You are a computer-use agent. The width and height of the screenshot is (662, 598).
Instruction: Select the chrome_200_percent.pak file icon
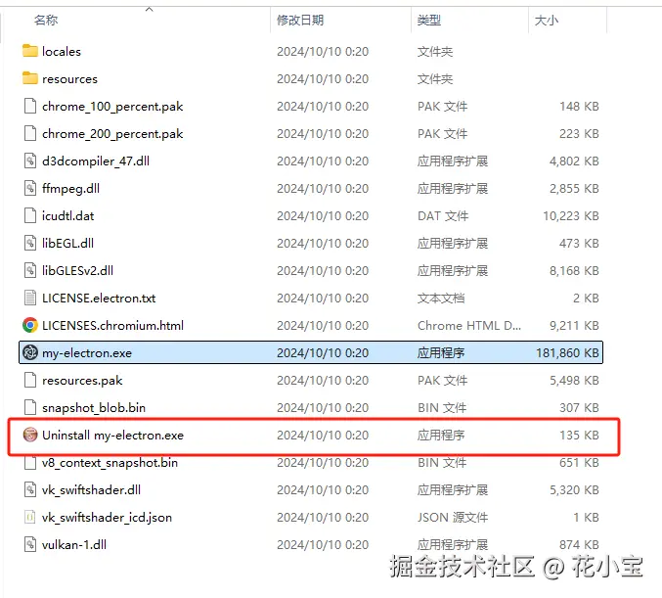click(x=30, y=133)
